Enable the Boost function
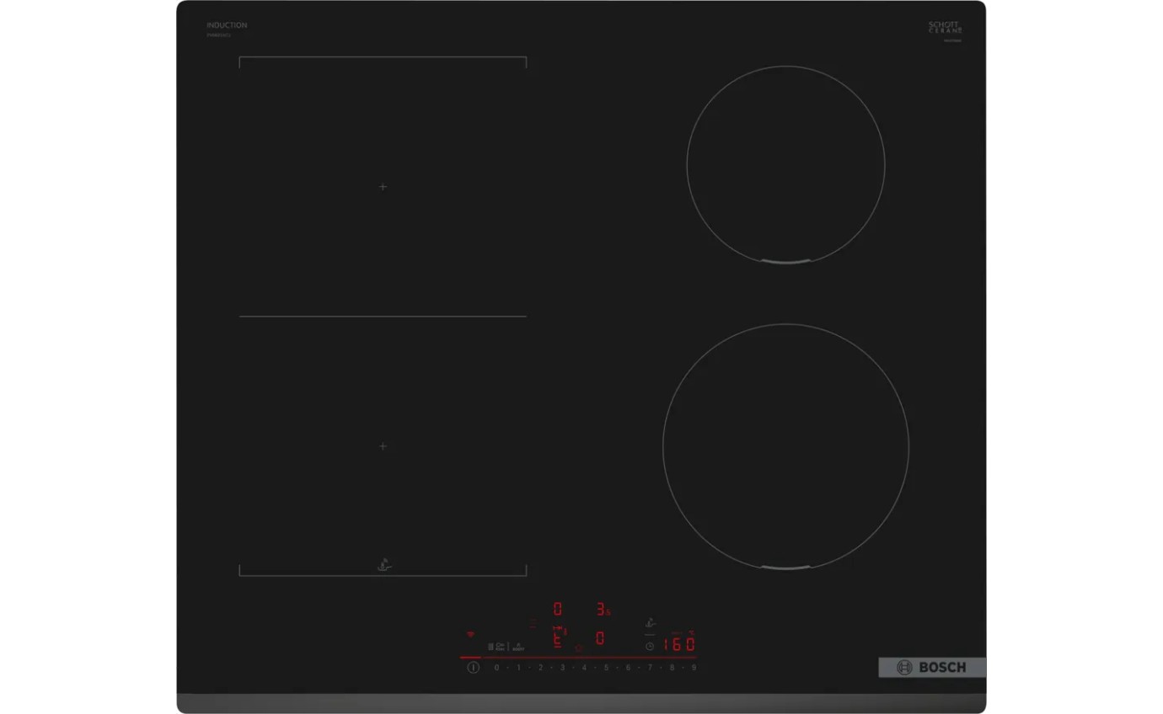 [517, 647]
